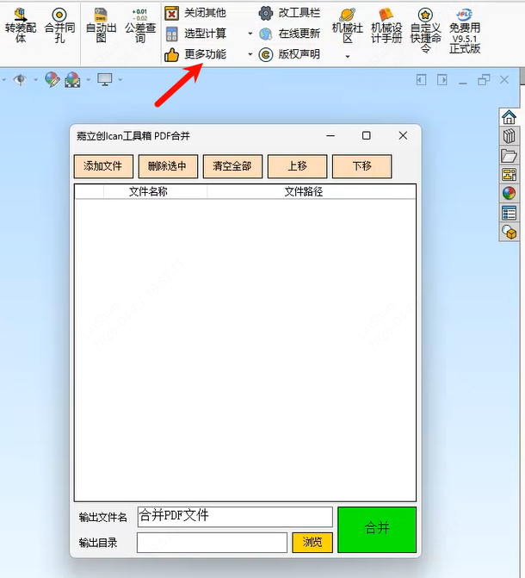
Task: Click the 输出文件名 output filename field
Action: [x=234, y=517]
